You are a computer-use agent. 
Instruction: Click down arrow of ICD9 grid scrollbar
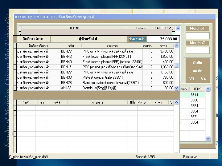pos(208,139)
